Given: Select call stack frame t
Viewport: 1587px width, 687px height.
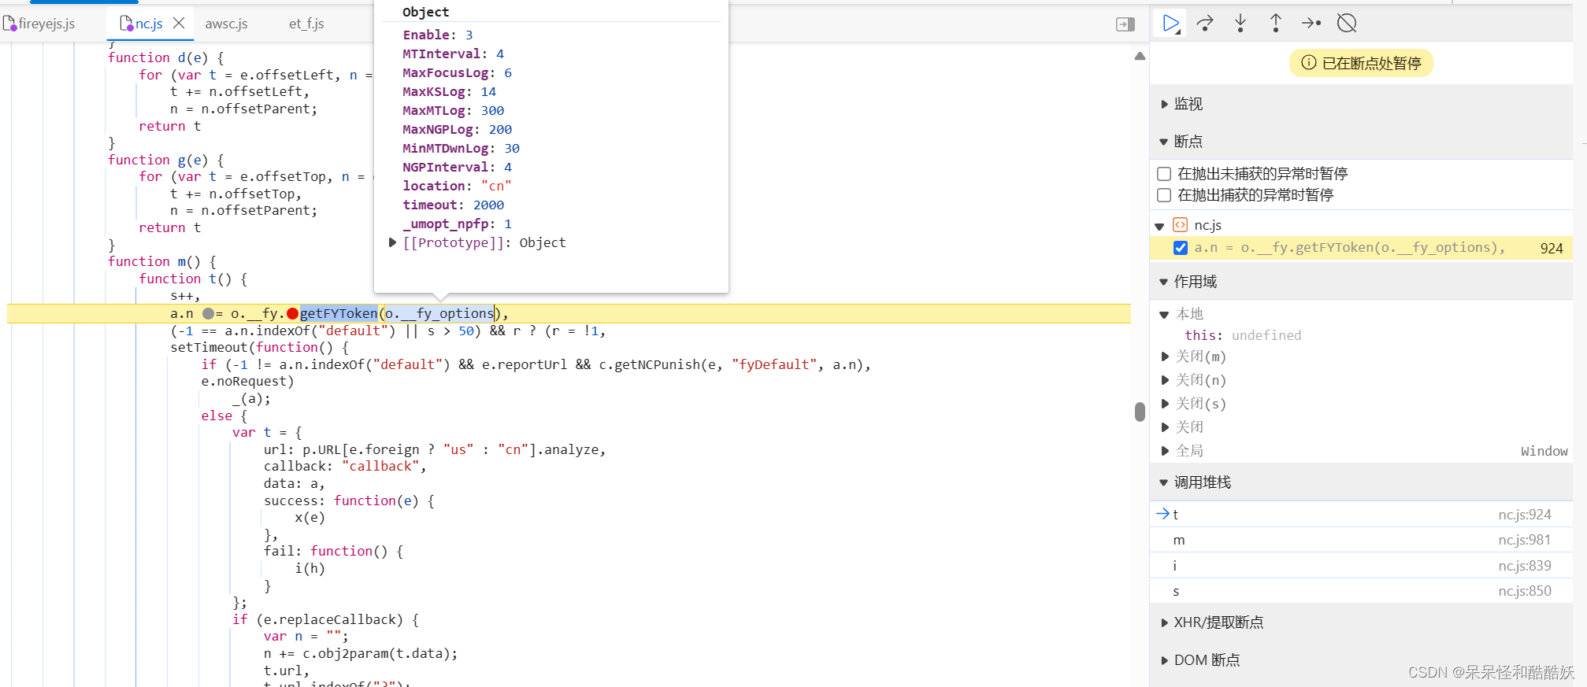Looking at the screenshot, I should pyautogui.click(x=1361, y=515).
